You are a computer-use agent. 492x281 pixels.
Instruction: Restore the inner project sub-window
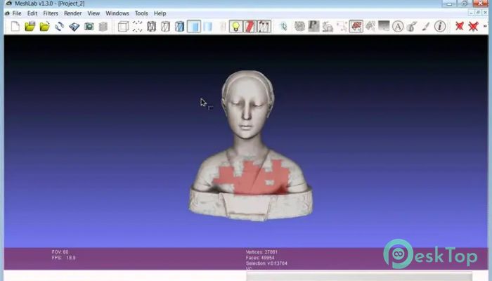pos(478,13)
